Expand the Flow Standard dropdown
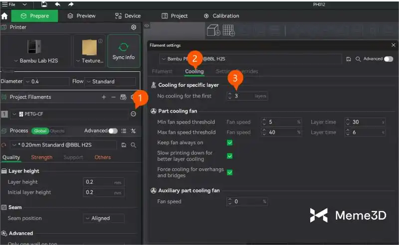The height and width of the screenshot is (245, 399). point(110,81)
